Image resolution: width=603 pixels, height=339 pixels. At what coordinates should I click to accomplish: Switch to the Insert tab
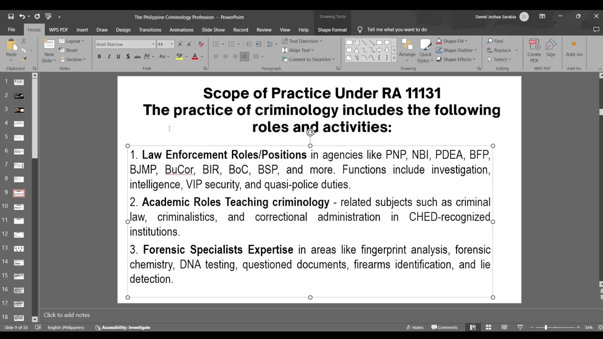(x=82, y=30)
